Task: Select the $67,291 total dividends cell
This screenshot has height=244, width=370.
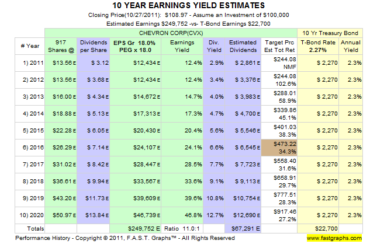Action: pos(243,229)
